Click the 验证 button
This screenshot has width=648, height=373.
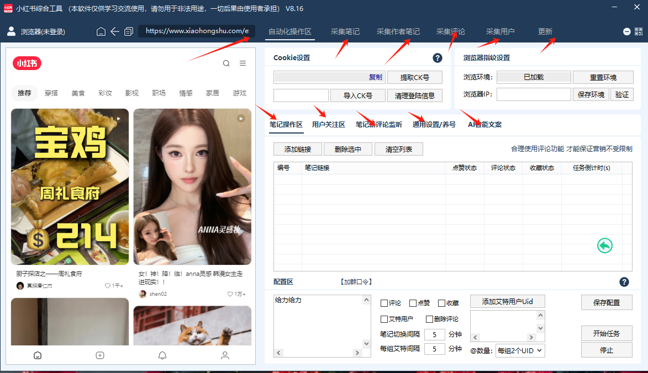point(622,94)
